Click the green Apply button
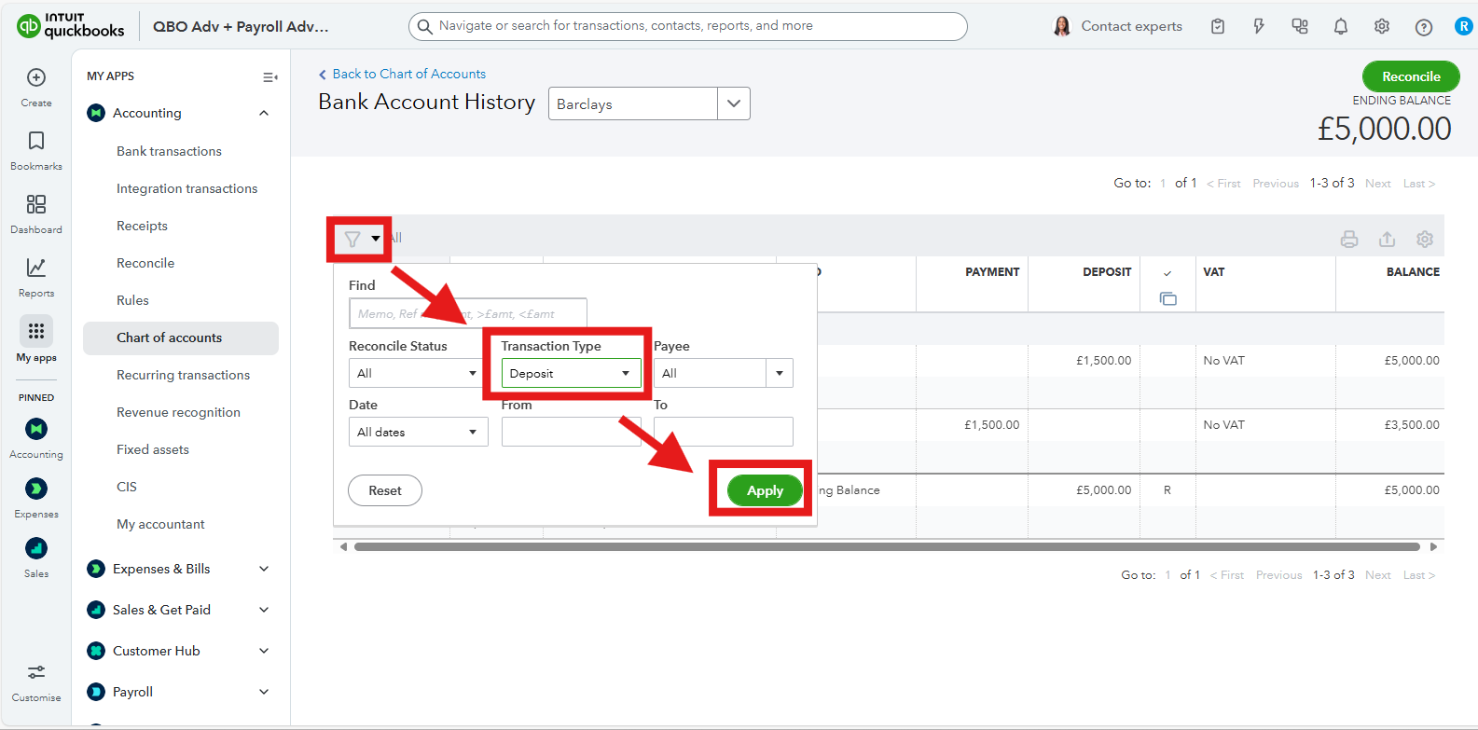The width and height of the screenshot is (1478, 730). (x=765, y=490)
